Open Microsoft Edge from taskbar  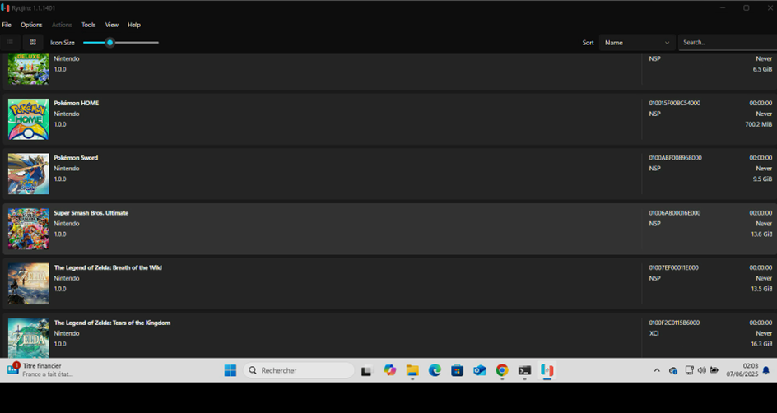point(435,370)
